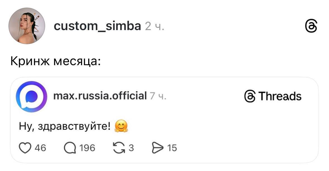
Task: Open the custom_simba username link
Action: pyautogui.click(x=97, y=26)
